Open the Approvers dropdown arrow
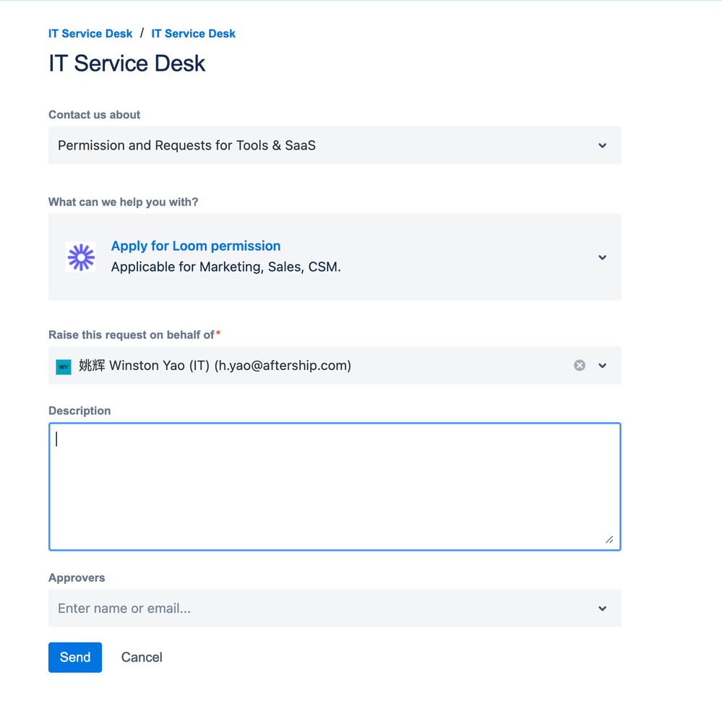This screenshot has height=722, width=722. [602, 609]
